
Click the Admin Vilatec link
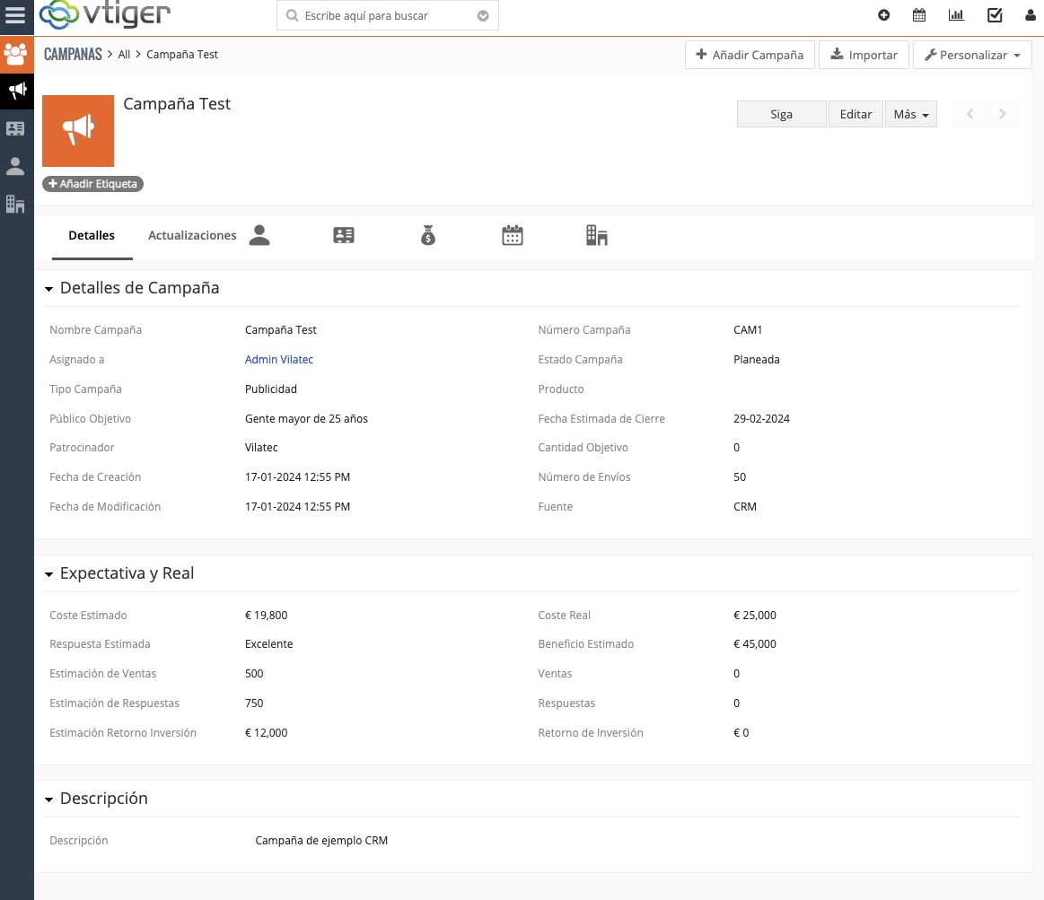pyautogui.click(x=279, y=360)
